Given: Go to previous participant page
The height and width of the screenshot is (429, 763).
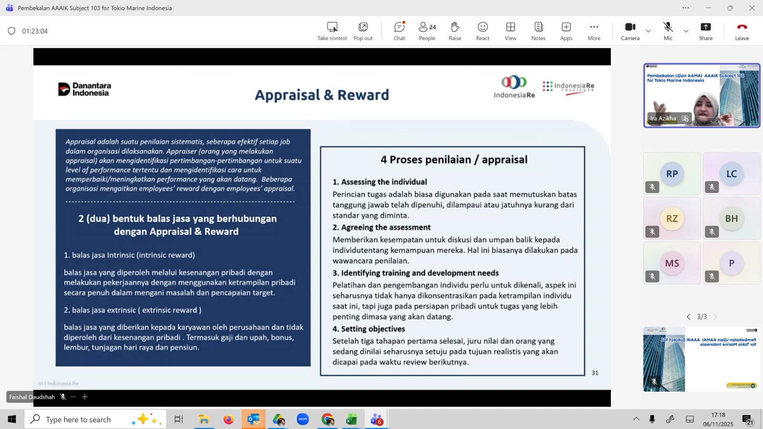Looking at the screenshot, I should pyautogui.click(x=688, y=317).
